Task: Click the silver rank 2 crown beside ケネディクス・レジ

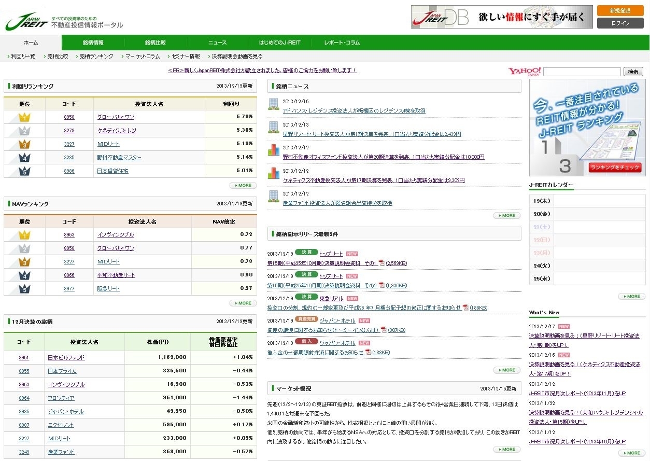Action: (x=24, y=131)
